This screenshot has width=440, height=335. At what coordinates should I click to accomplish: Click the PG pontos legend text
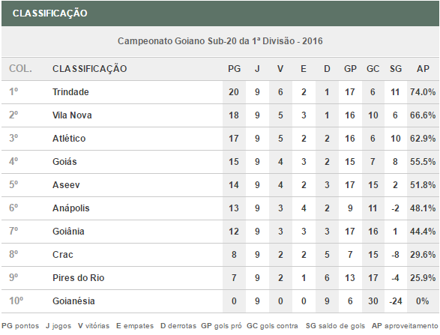(20, 326)
